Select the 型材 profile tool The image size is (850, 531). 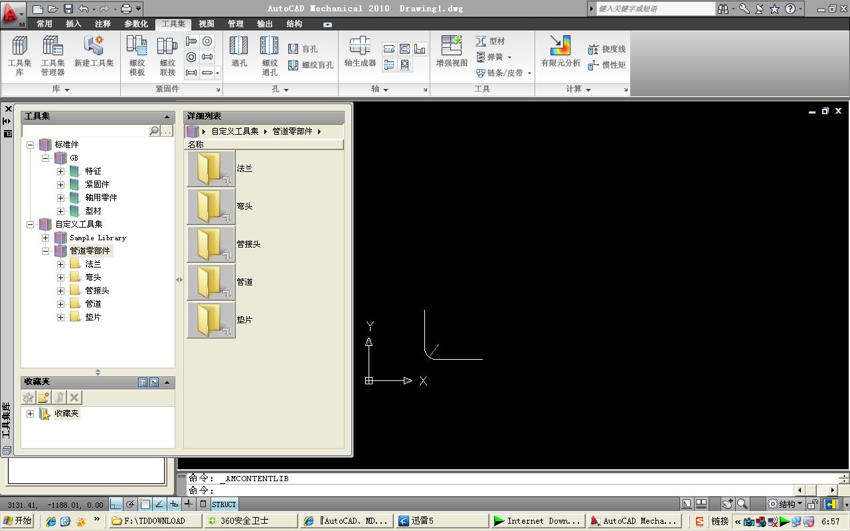click(x=490, y=41)
